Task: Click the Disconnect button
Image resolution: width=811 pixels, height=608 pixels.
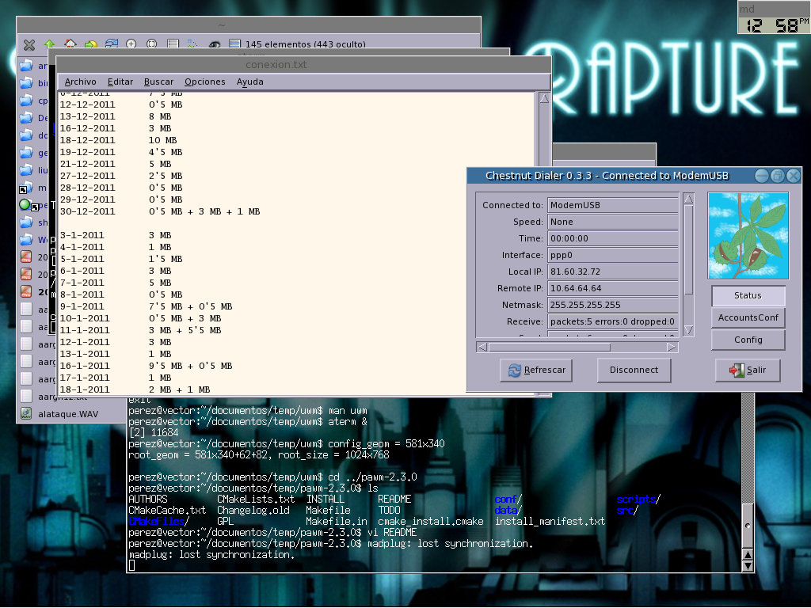Action: point(634,370)
